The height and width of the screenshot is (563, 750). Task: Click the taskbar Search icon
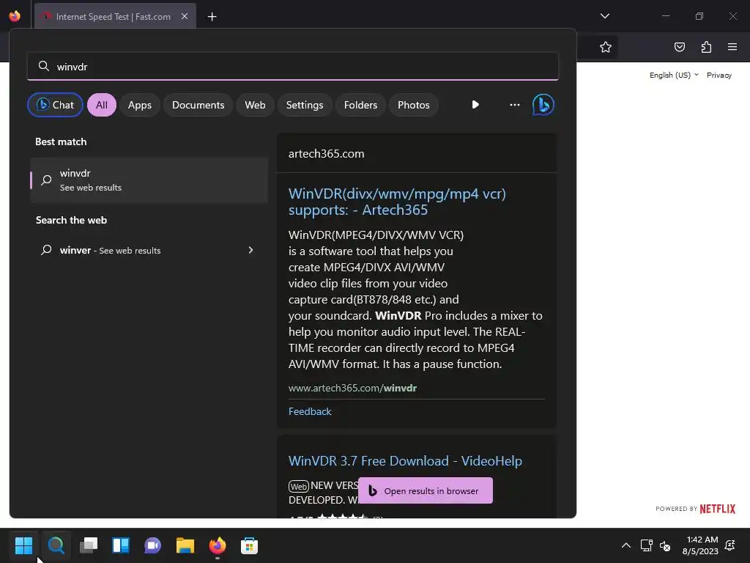[56, 545]
